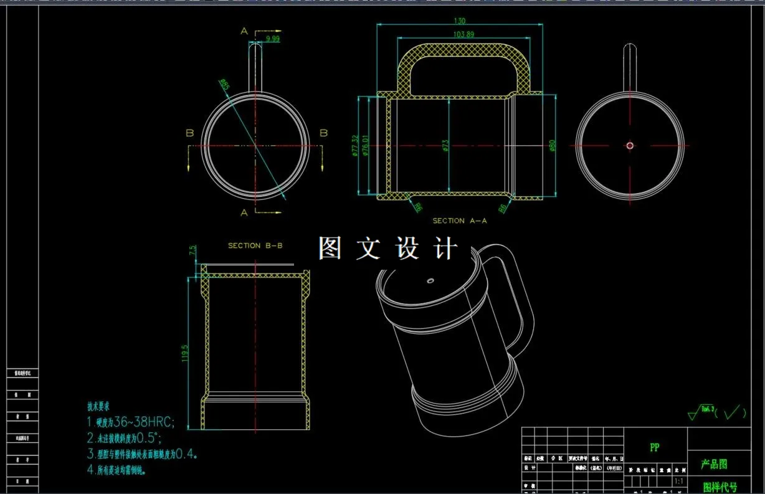Click section marker A beside the 9.99 dimension
765x494 pixels.
pyautogui.click(x=244, y=31)
